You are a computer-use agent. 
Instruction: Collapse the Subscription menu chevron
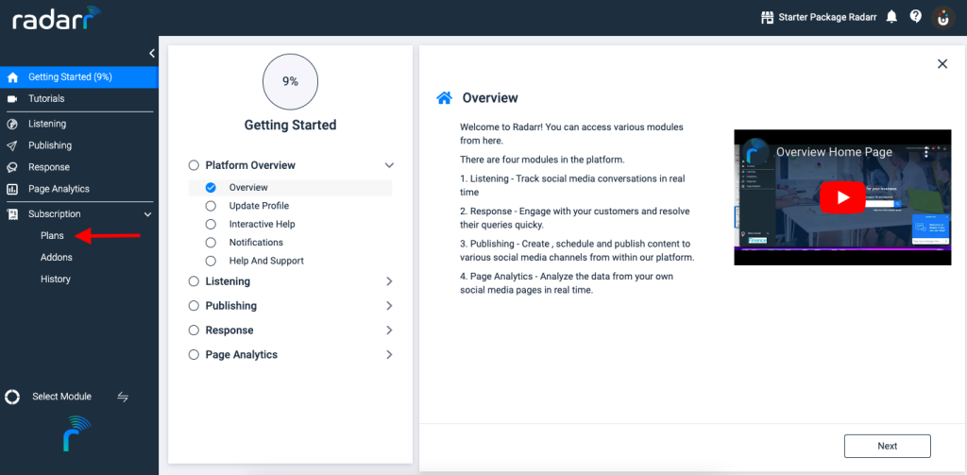tap(147, 214)
